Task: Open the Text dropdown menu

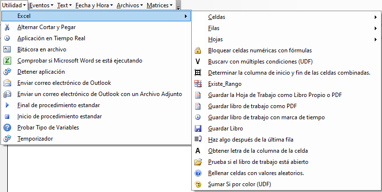Action: [x=64, y=5]
